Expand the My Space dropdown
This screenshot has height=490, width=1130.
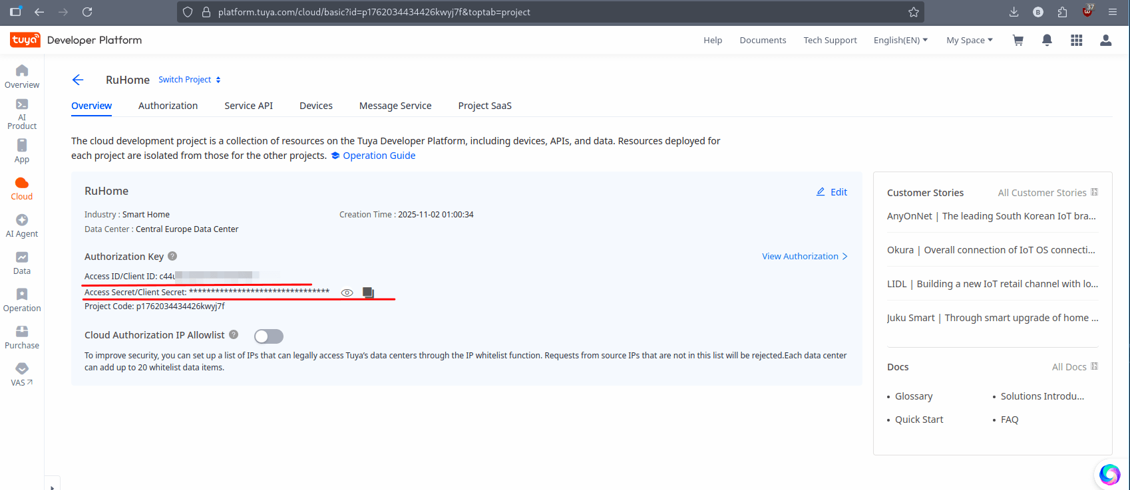(969, 41)
